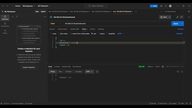Open response more options ellipsis

click(183, 67)
